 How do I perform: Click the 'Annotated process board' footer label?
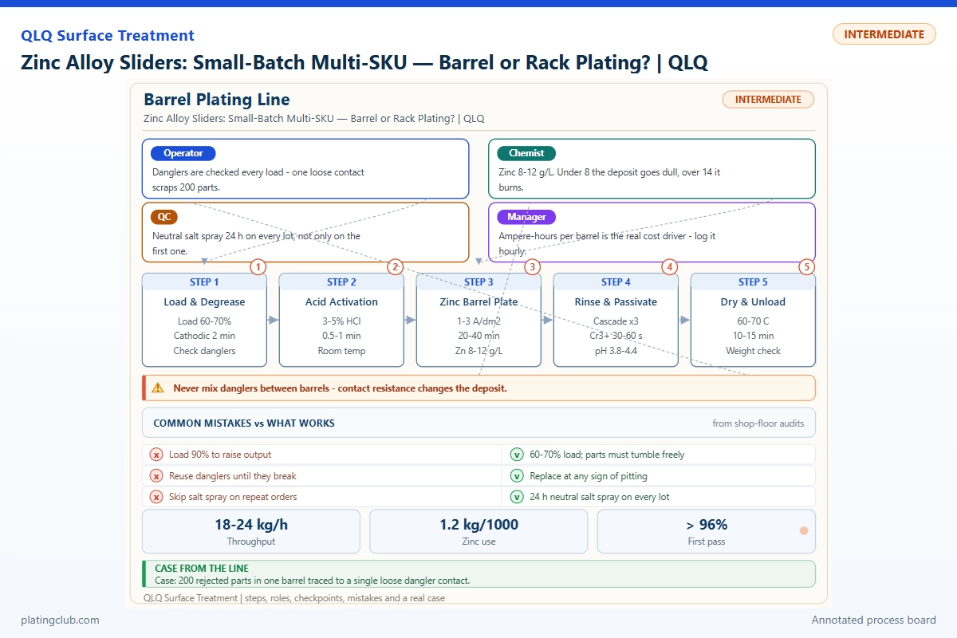click(x=874, y=620)
